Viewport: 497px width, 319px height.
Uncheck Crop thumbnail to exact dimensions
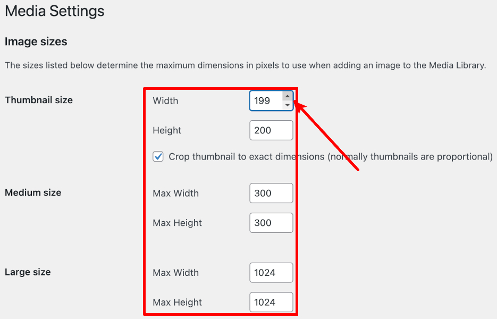coord(158,156)
